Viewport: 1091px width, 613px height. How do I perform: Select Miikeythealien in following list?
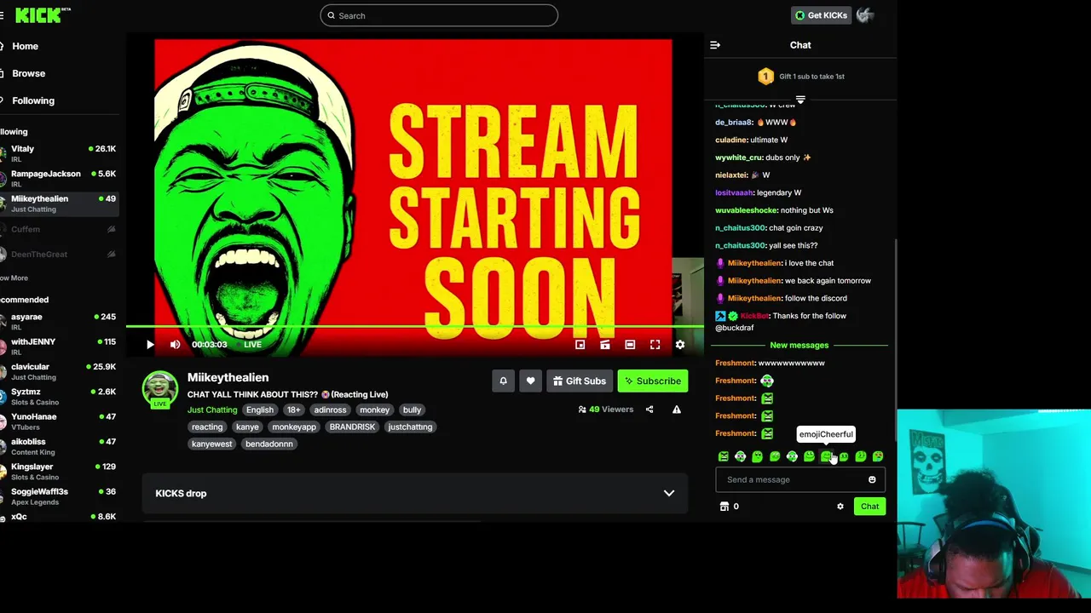[59, 203]
